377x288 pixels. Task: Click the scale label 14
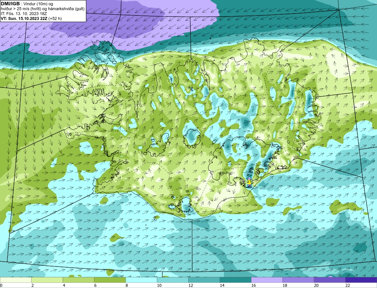click(222, 285)
